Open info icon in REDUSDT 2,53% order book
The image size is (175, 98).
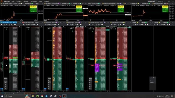(x=58, y=25)
